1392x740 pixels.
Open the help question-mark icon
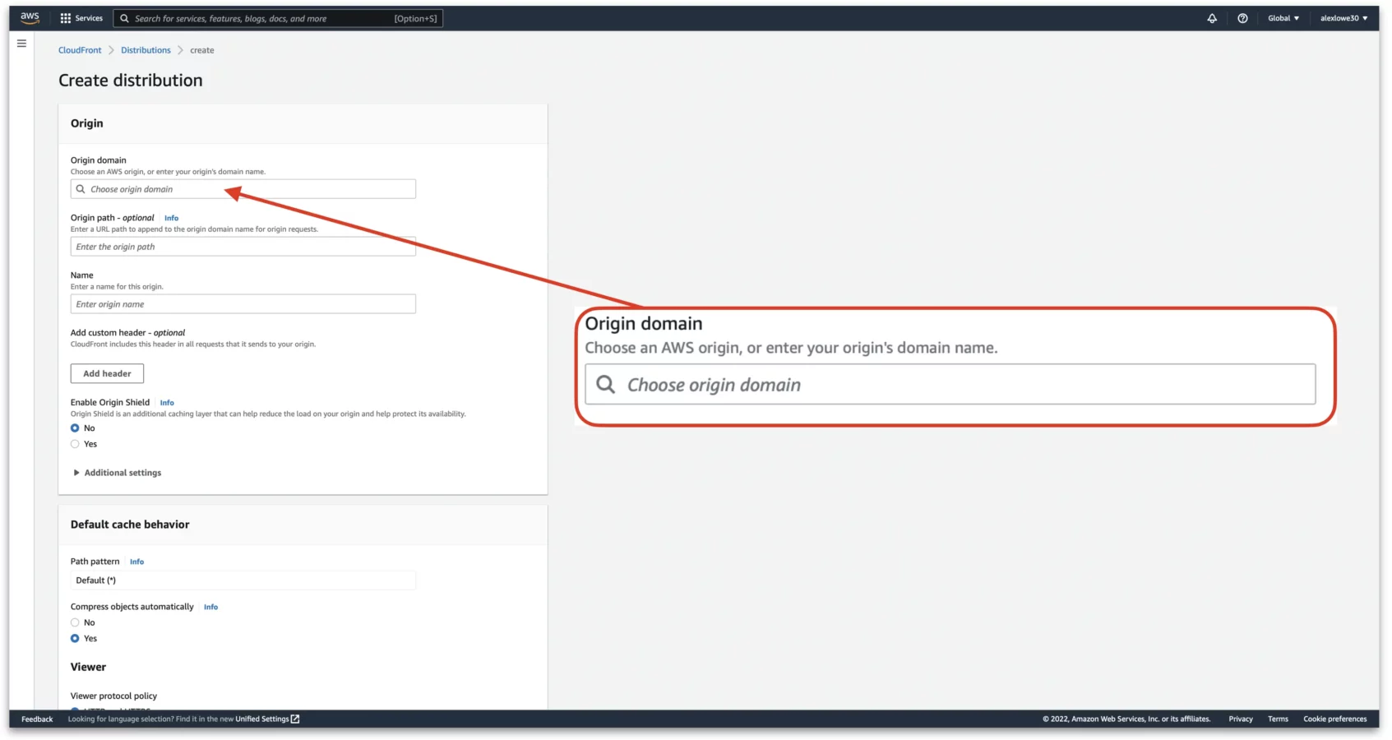click(x=1242, y=18)
